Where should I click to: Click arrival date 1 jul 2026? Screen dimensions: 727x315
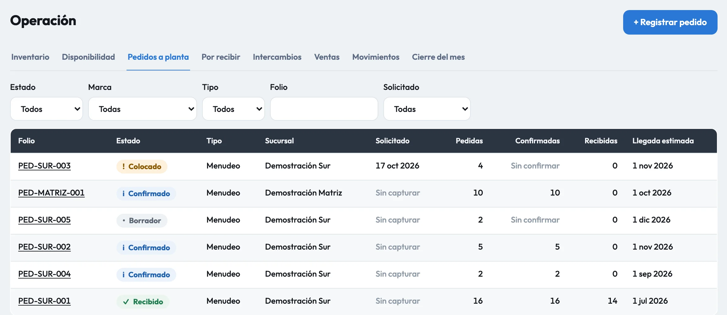pyautogui.click(x=650, y=301)
